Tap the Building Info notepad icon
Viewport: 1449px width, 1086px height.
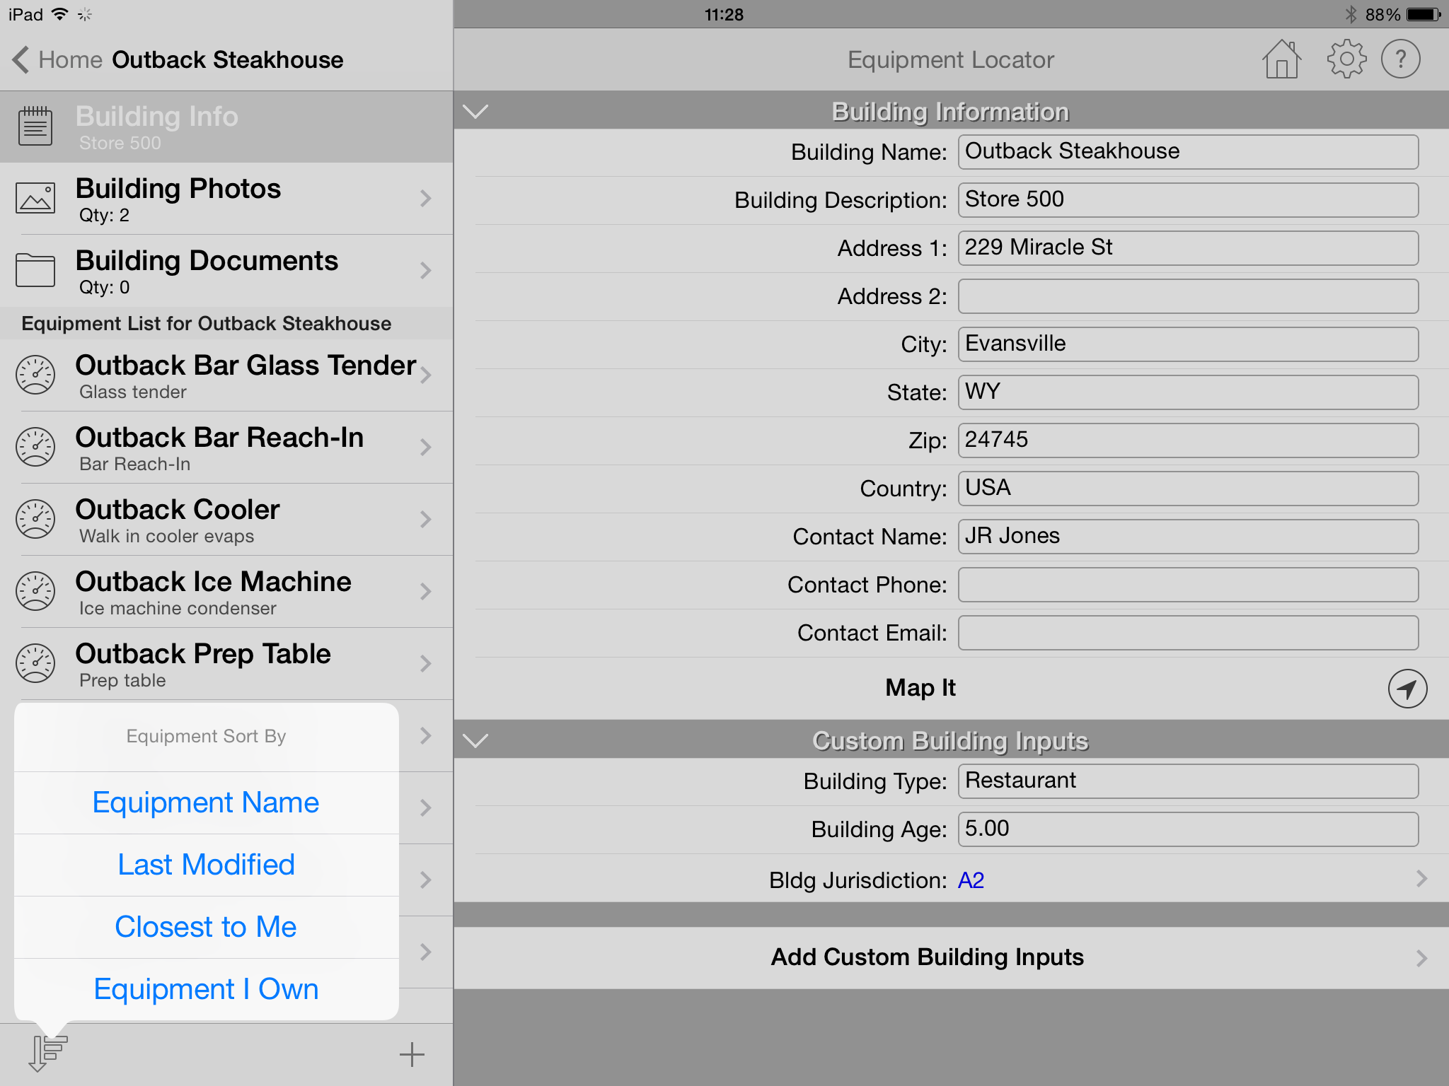click(35, 127)
